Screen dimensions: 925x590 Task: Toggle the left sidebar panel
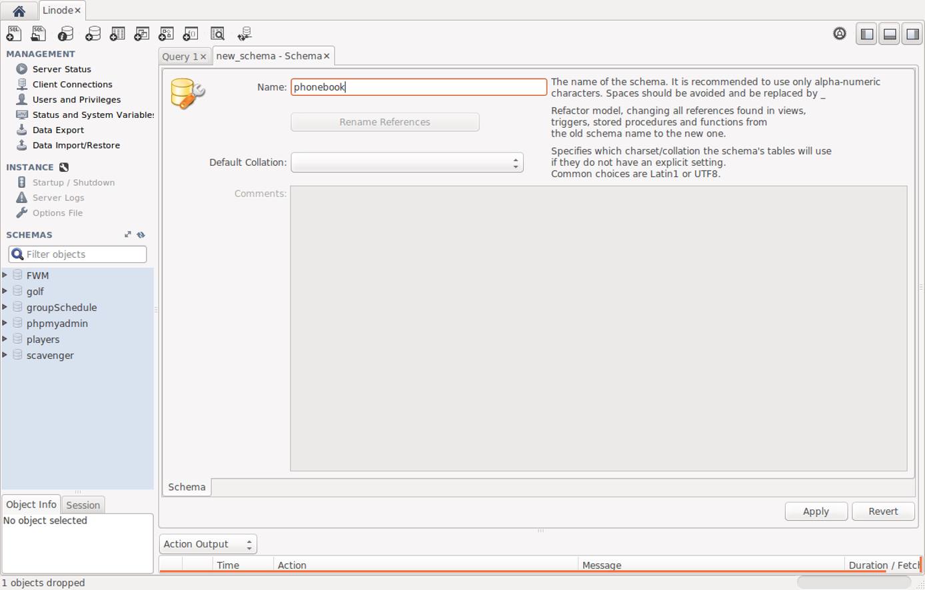coord(866,33)
